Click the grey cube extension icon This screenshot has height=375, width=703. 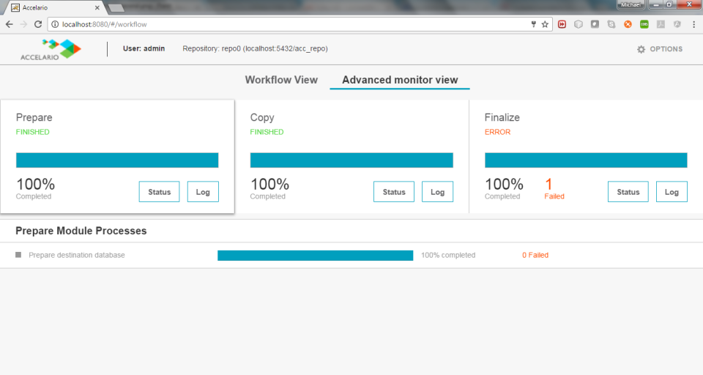[579, 24]
